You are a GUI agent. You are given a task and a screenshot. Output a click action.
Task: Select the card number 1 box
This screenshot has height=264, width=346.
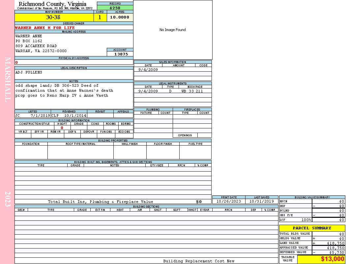tap(100, 17)
